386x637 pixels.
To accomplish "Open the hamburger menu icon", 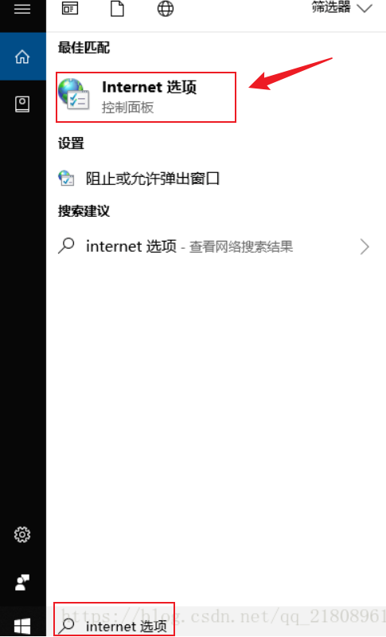I will click(x=22, y=9).
